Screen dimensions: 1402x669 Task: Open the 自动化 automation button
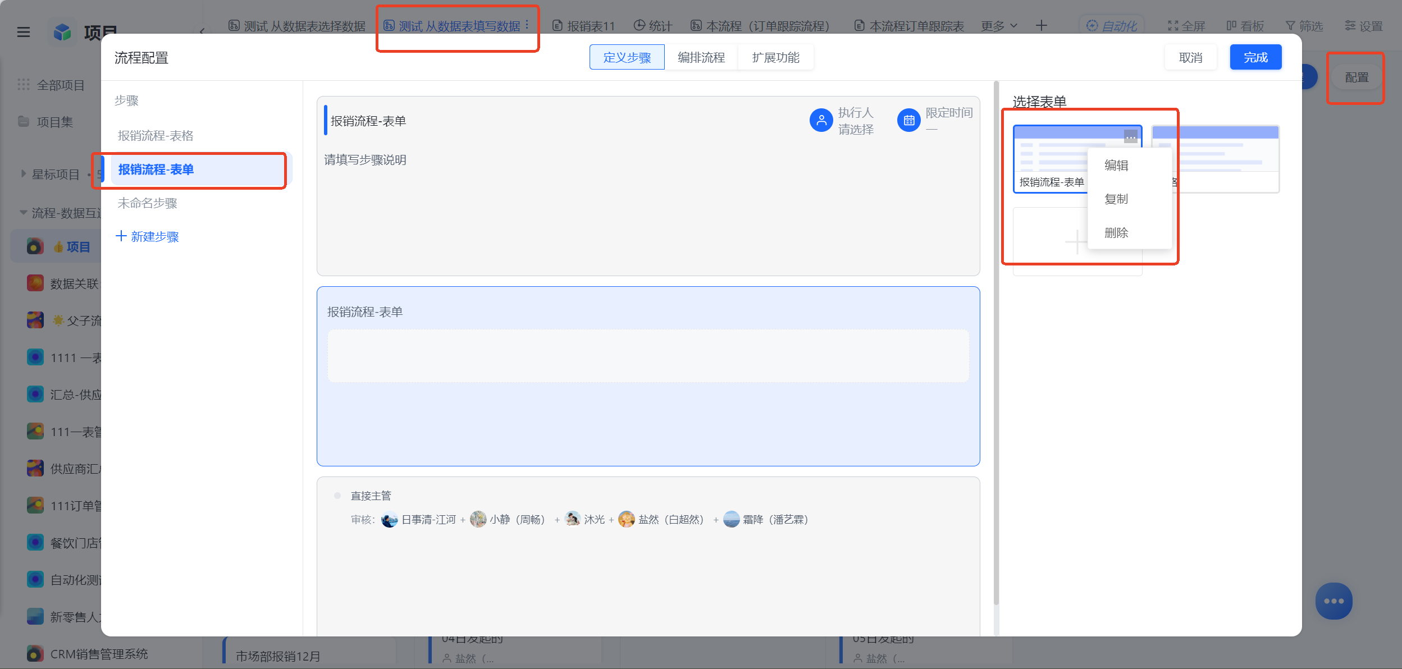1112,26
